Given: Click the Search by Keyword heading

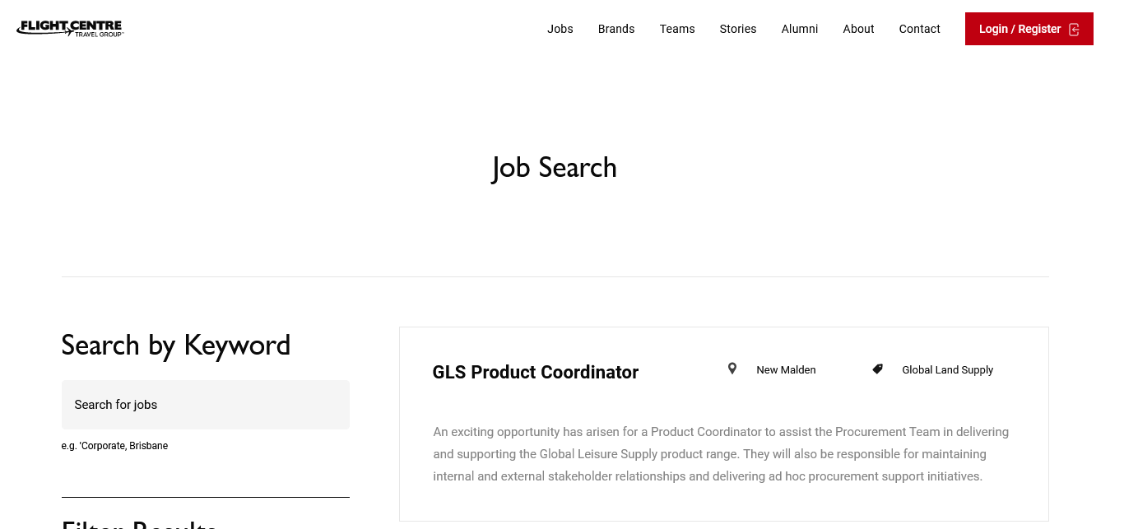Looking at the screenshot, I should pyautogui.click(x=176, y=345).
